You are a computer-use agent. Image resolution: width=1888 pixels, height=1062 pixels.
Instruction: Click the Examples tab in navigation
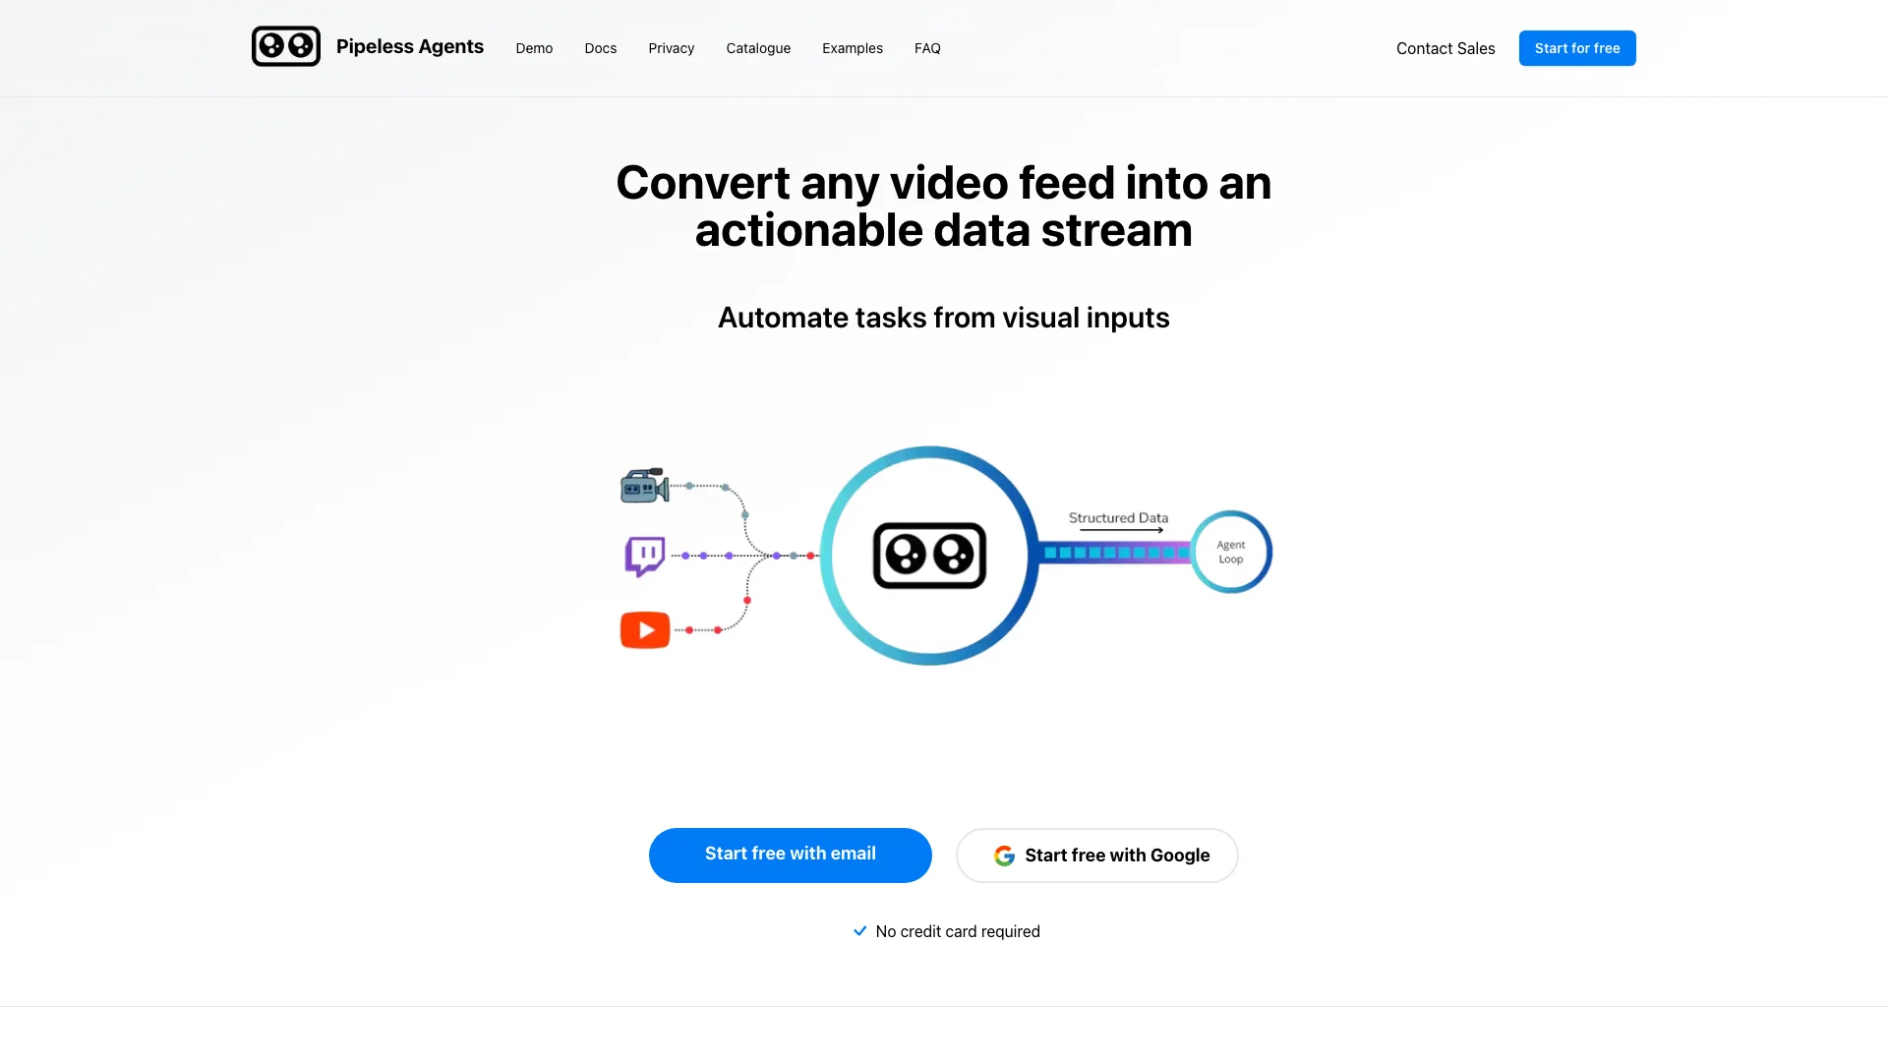point(852,48)
